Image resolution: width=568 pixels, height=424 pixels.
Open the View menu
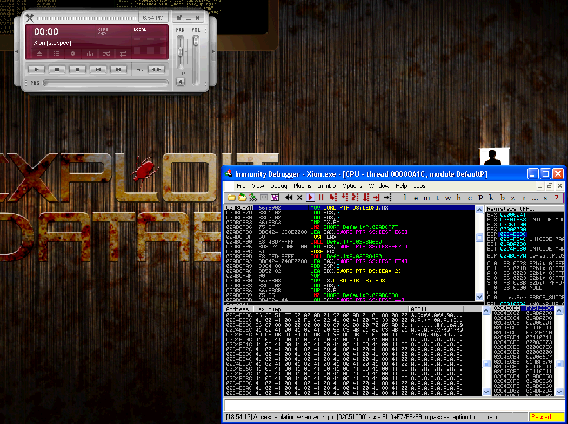point(258,186)
